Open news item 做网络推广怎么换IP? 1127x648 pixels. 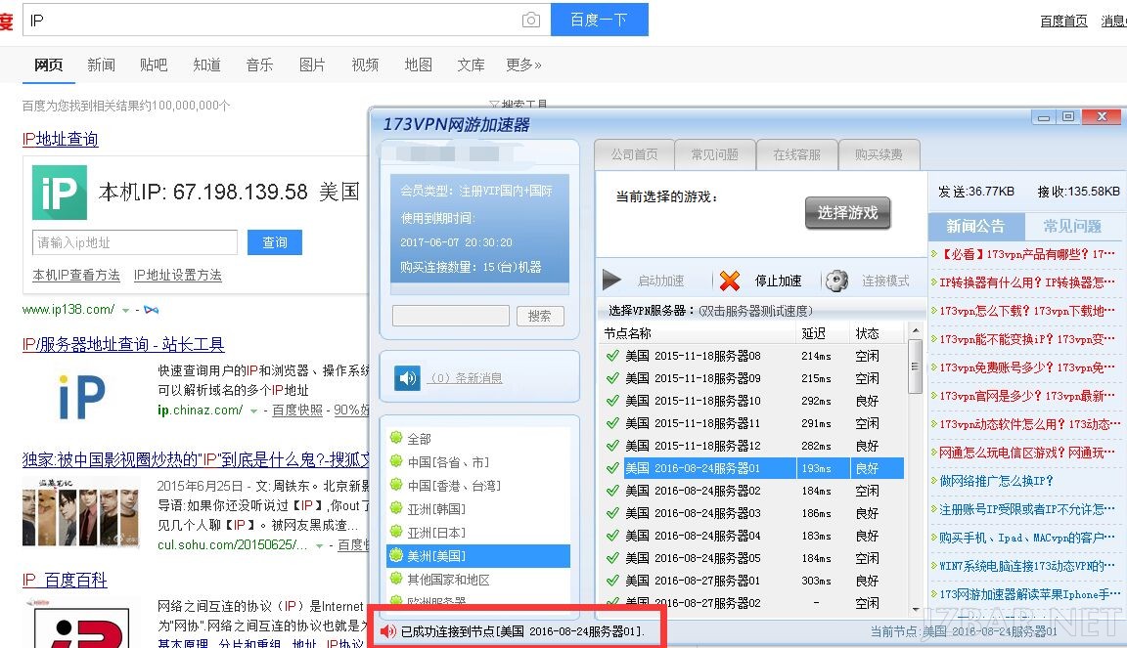[x=996, y=481]
